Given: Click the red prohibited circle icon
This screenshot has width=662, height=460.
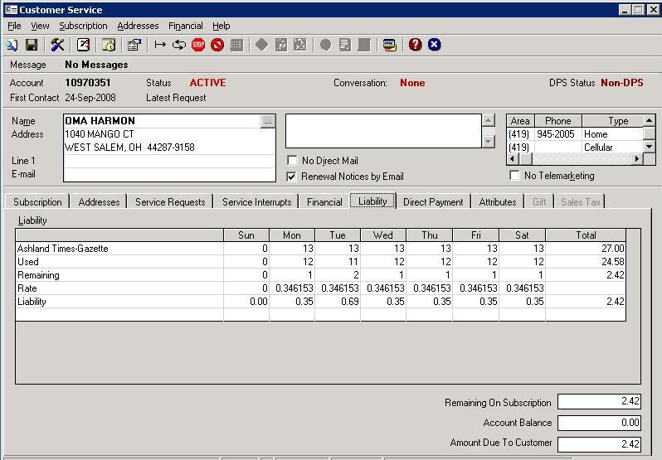Looking at the screenshot, I should coord(217,45).
